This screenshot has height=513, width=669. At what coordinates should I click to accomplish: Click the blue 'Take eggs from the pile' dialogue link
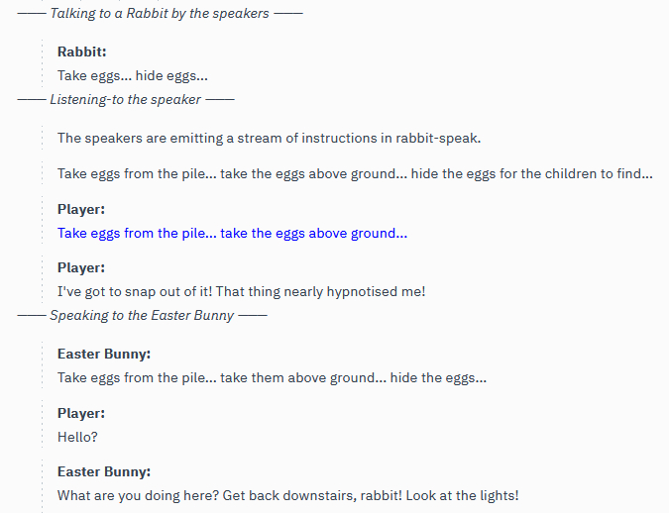pyautogui.click(x=232, y=234)
